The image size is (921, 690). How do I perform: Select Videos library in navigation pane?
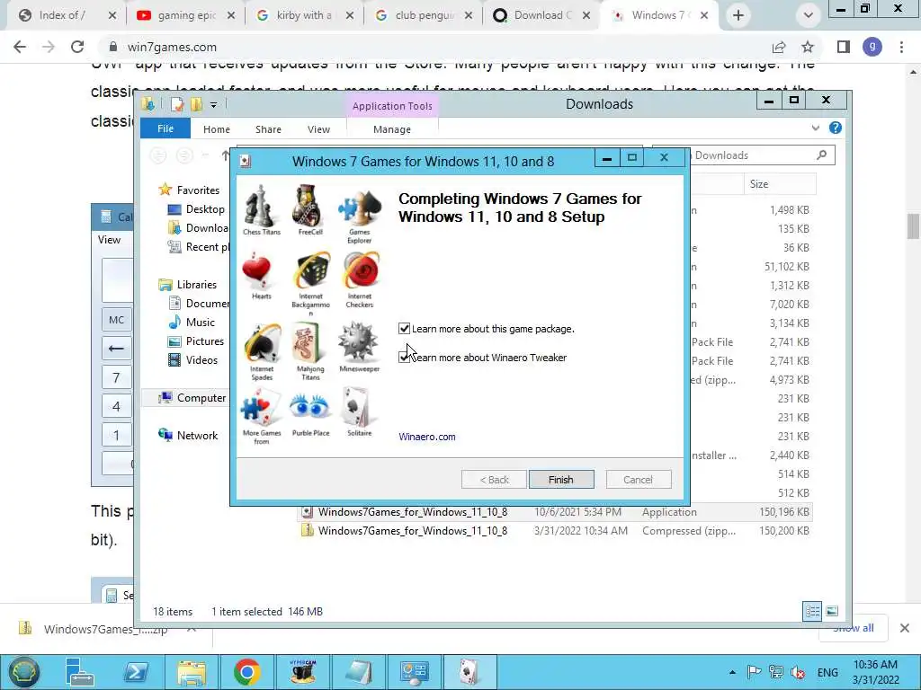tap(192, 359)
